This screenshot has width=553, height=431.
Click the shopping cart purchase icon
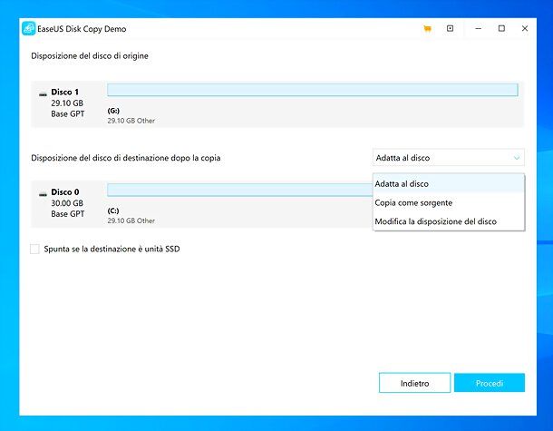428,29
